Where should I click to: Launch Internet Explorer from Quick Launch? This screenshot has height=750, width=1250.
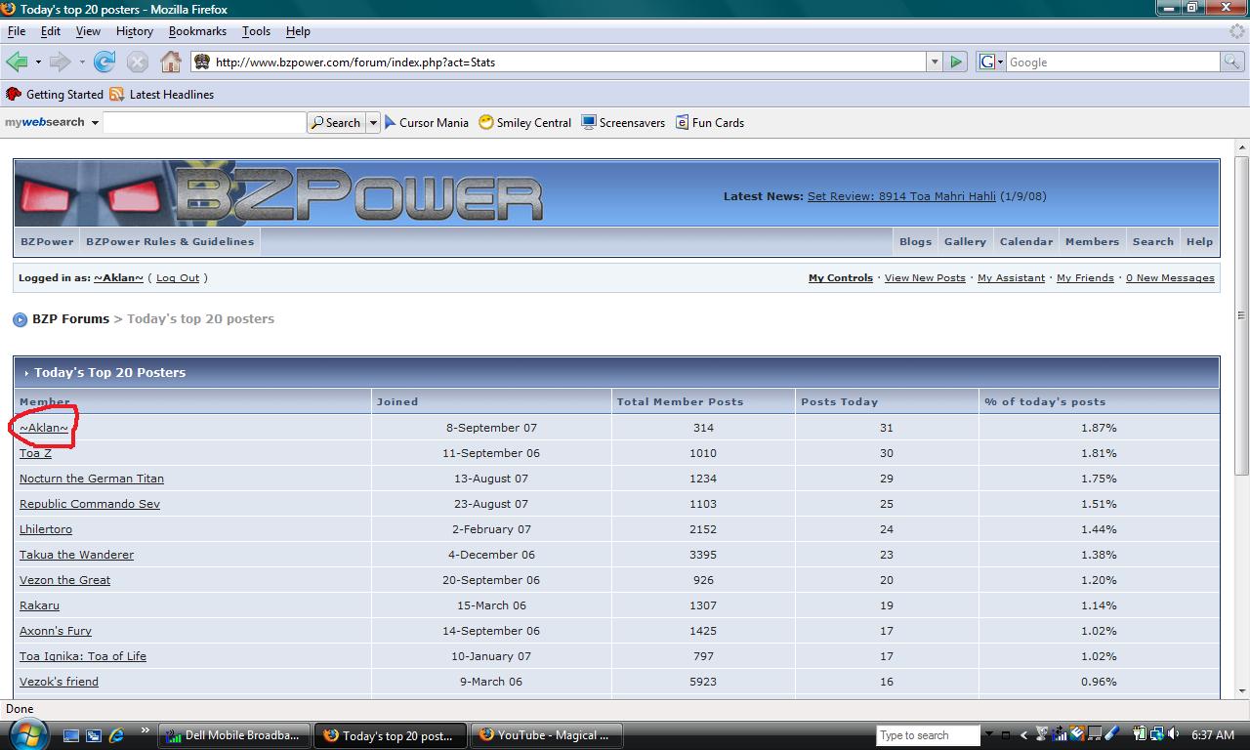point(116,735)
